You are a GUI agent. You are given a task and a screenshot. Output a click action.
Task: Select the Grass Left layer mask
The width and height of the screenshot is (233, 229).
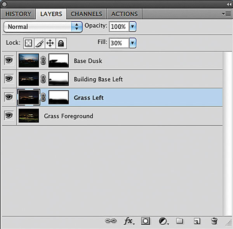59,97
